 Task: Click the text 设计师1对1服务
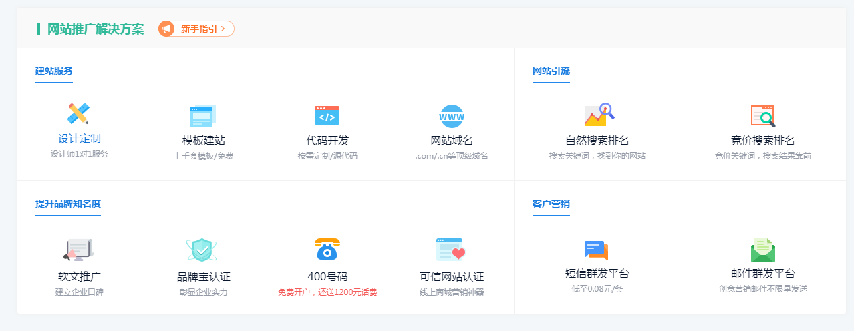(80, 154)
